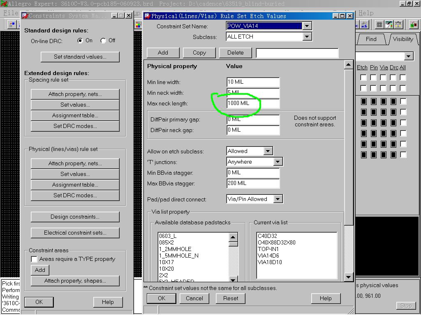
Task: Click the first toolbar icon under File menu
Action: [12, 25]
